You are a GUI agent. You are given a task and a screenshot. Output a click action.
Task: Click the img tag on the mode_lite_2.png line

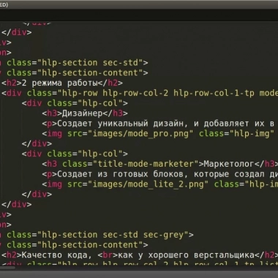(x=54, y=184)
